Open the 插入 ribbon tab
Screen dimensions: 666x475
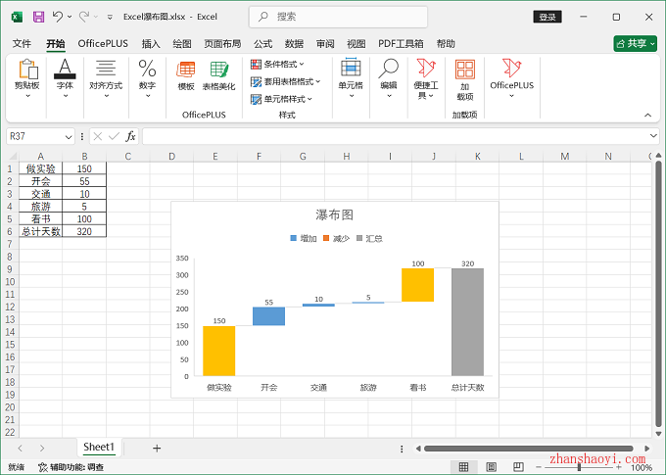(x=151, y=43)
